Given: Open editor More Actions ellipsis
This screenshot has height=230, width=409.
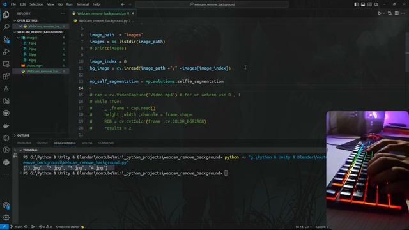Looking at the screenshot, I should point(403,13).
